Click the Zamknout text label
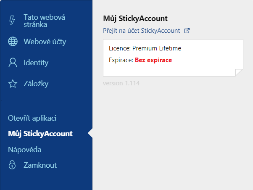Viewport: 253px width, 190px height. pyautogui.click(x=40, y=165)
